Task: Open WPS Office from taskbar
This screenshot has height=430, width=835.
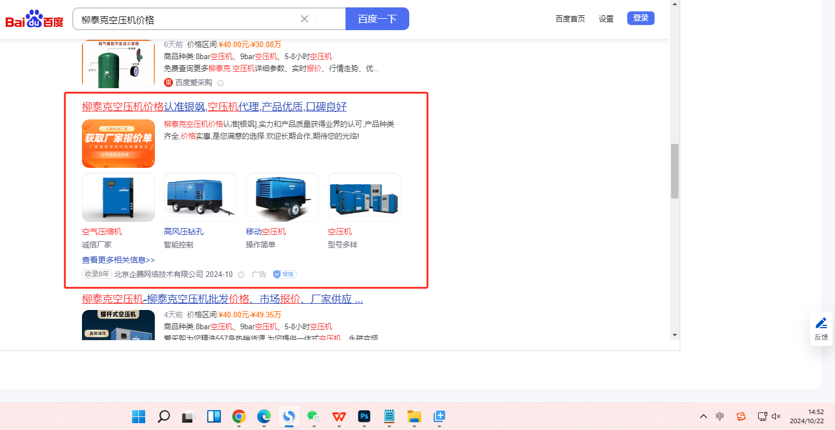Action: coord(339,416)
